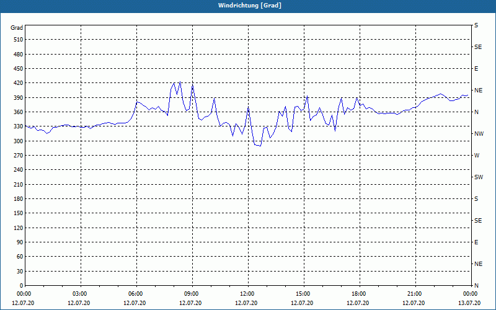Screen dimensions: 496x310
Task: Select the 420 y-axis value
Action: tap(19, 83)
